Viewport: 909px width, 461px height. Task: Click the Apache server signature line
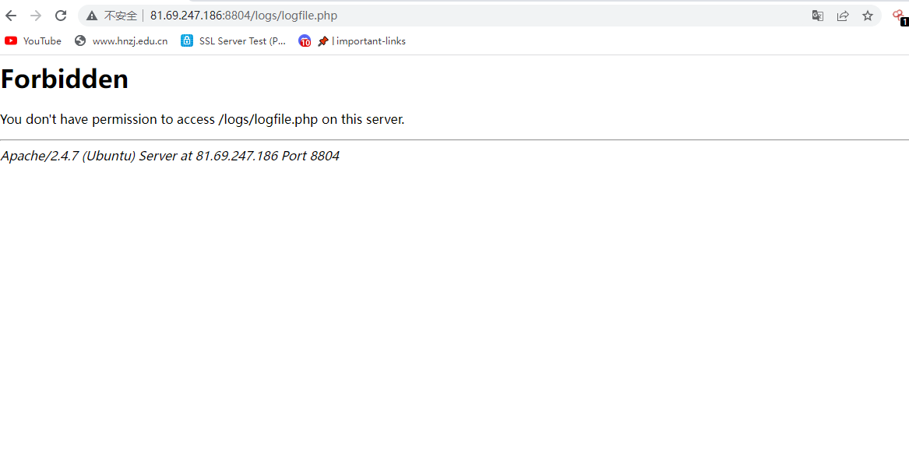coord(170,156)
